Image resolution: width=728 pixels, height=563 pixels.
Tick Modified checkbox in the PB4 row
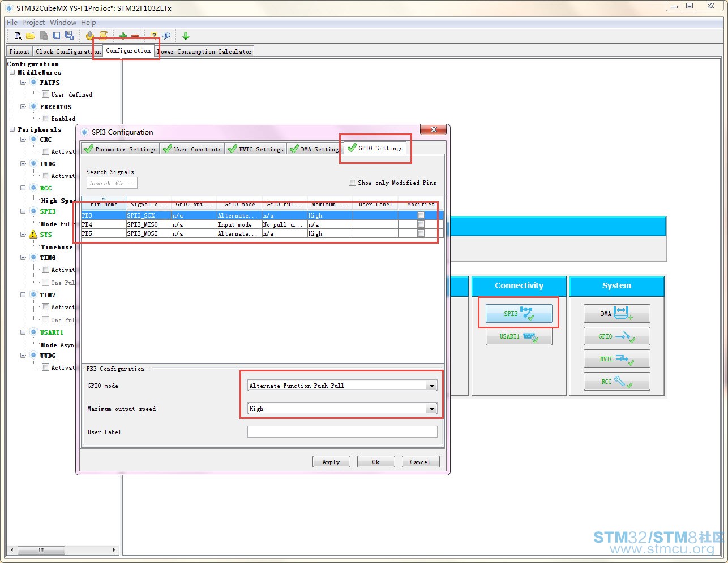[421, 224]
